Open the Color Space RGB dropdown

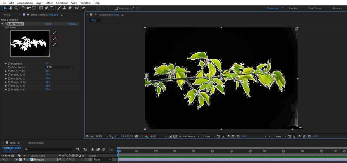click(x=59, y=67)
